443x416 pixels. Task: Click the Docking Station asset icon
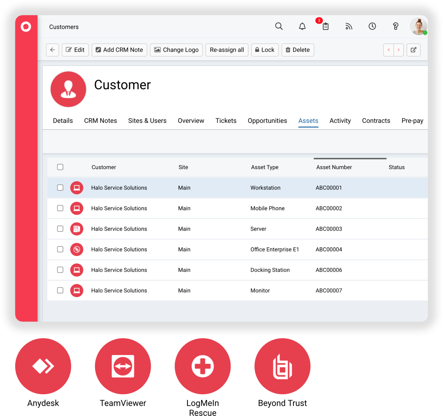(x=77, y=270)
